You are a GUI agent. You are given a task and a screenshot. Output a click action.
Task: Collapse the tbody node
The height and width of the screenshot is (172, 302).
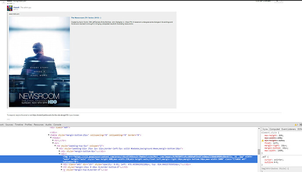coord(51,138)
